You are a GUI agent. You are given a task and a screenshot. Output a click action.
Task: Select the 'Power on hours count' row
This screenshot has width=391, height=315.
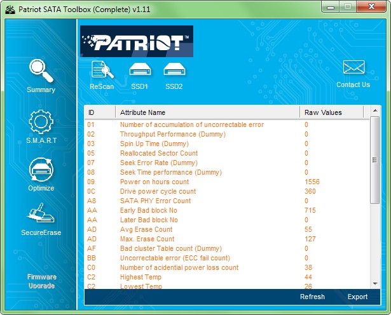point(227,182)
